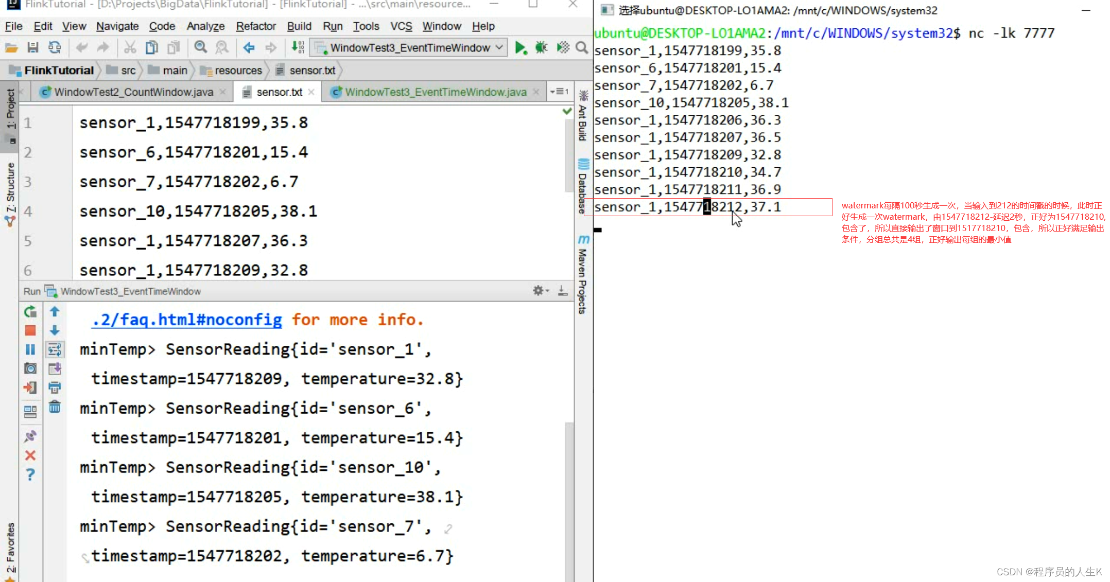Image resolution: width=1110 pixels, height=582 pixels.
Task: Start the Debug bug icon
Action: pyautogui.click(x=541, y=48)
